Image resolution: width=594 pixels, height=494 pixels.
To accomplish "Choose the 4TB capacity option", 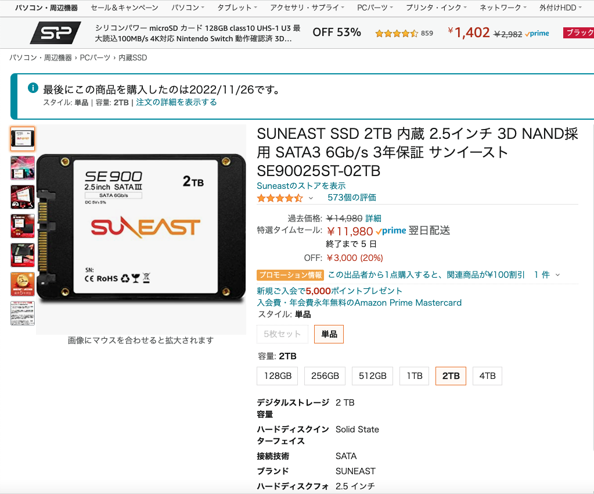I will pyautogui.click(x=487, y=376).
